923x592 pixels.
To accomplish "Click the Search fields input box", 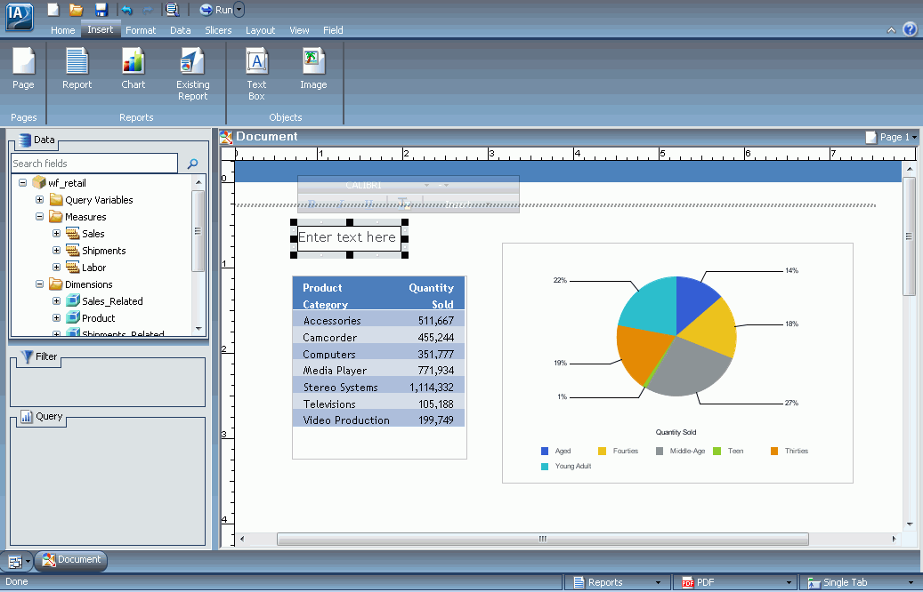I will 94,163.
